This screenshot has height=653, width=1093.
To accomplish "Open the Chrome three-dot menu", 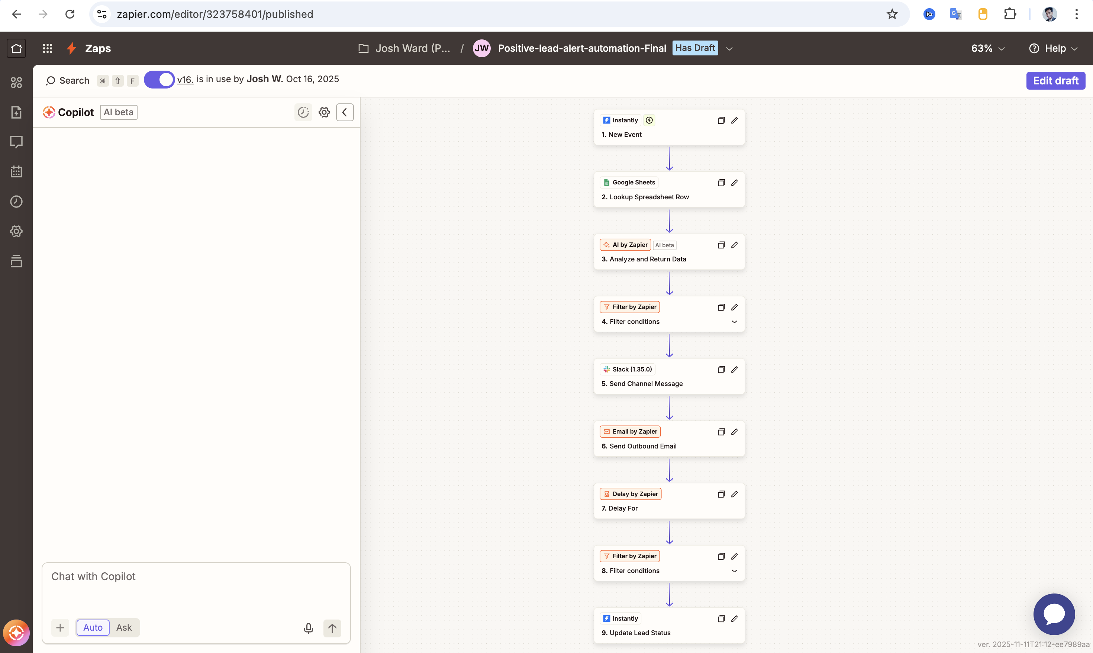I will point(1077,14).
